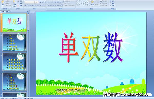Open the slide Layout dropdown
Screen dimensions: 154x99
[20, 1]
